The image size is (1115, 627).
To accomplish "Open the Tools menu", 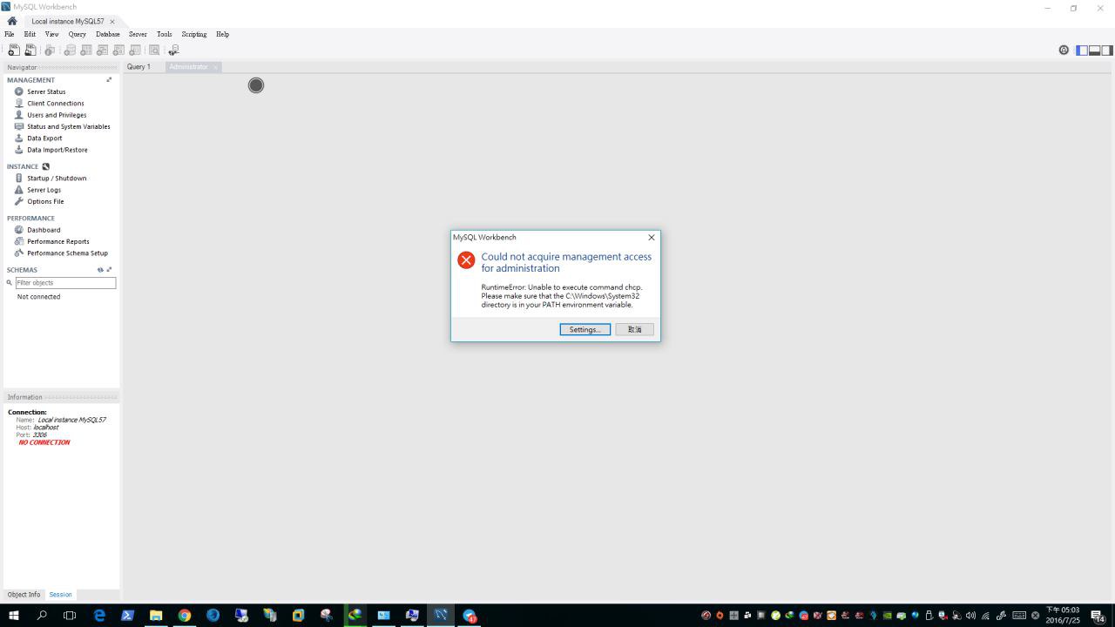I will pyautogui.click(x=164, y=35).
